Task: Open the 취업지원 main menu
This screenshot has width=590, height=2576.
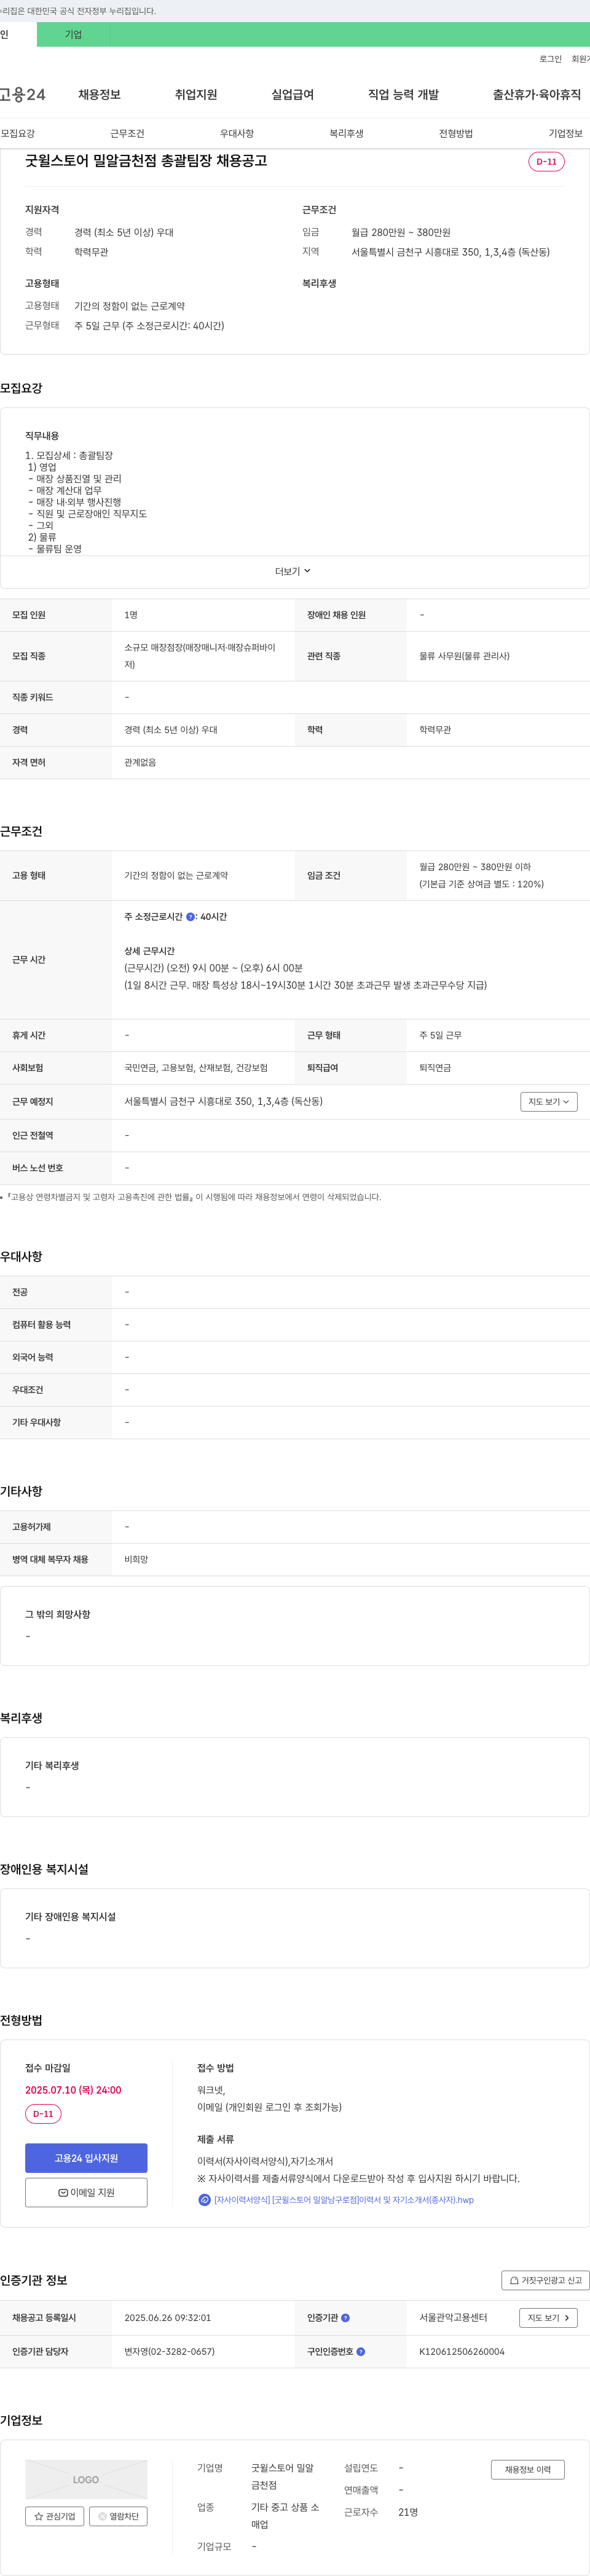Action: [196, 95]
